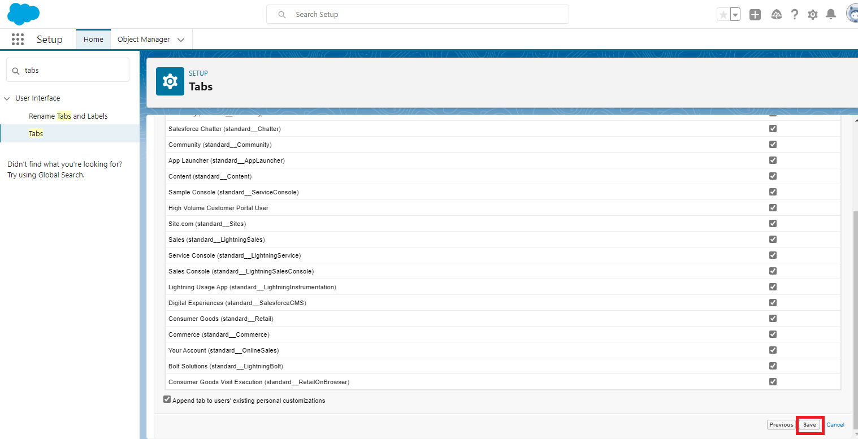Toggle Digital Experiences checkbox
The width and height of the screenshot is (858, 439).
773,303
